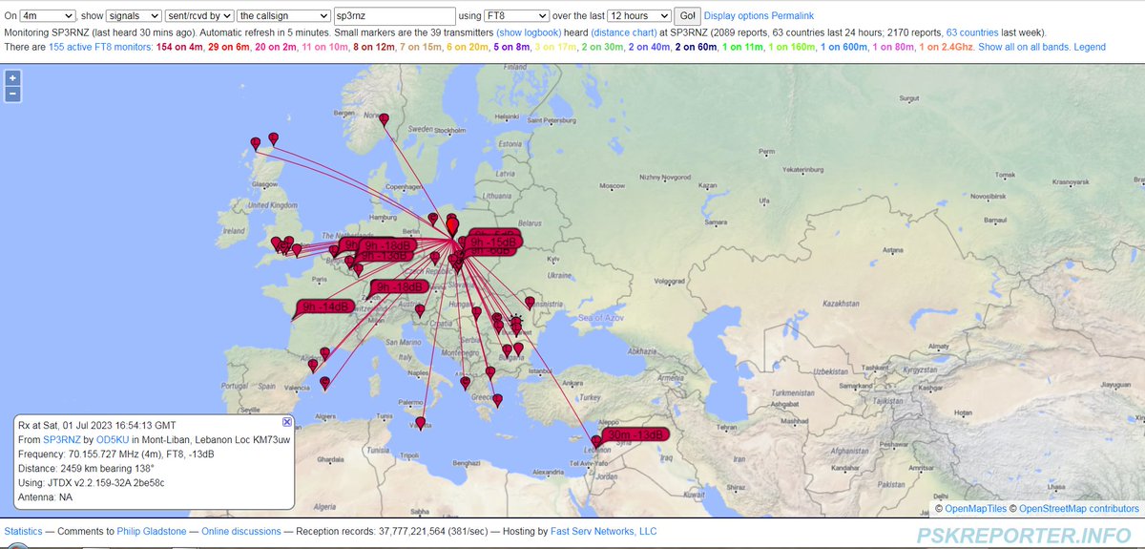Open the 'distance chart' link

pyautogui.click(x=623, y=32)
